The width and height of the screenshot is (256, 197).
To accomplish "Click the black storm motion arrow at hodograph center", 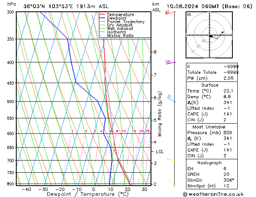I will coord(211,36).
